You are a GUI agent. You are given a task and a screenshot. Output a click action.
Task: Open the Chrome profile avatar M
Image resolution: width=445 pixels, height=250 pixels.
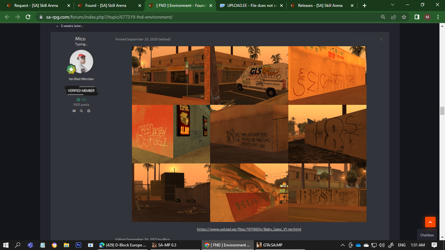427,17
